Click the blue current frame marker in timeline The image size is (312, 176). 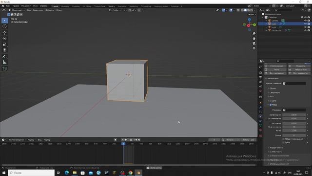click(123, 144)
